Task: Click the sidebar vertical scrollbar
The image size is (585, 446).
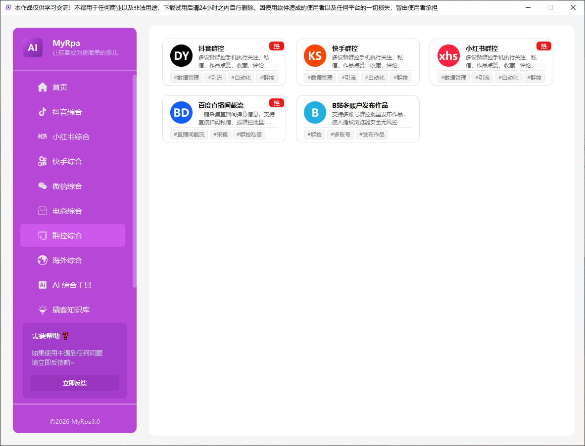Action: click(134, 181)
